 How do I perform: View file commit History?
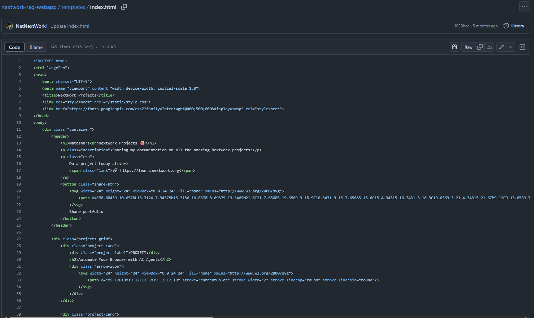(514, 26)
